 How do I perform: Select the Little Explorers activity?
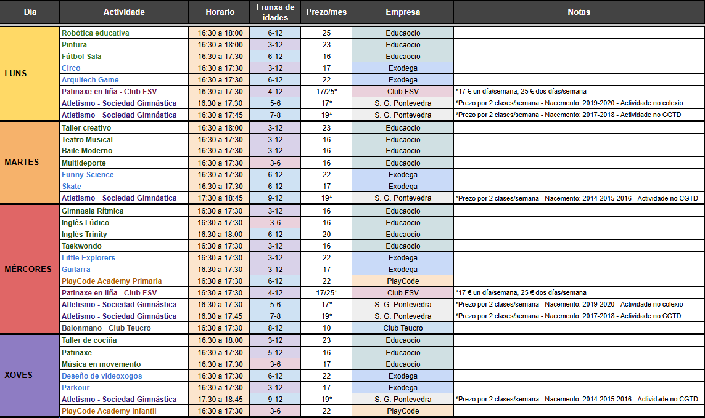(x=123, y=257)
